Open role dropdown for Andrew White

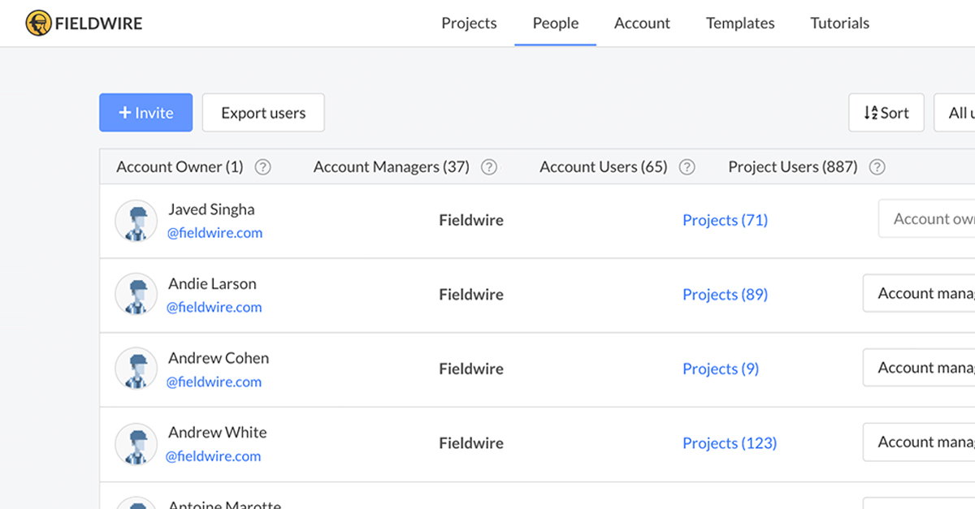tap(919, 442)
